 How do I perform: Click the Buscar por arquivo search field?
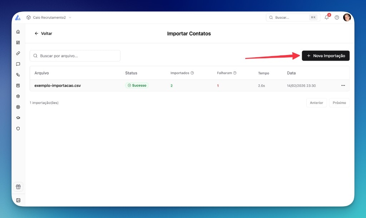(75, 56)
